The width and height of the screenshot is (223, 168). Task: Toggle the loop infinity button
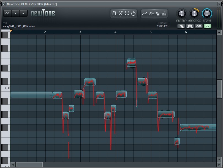[7, 14]
